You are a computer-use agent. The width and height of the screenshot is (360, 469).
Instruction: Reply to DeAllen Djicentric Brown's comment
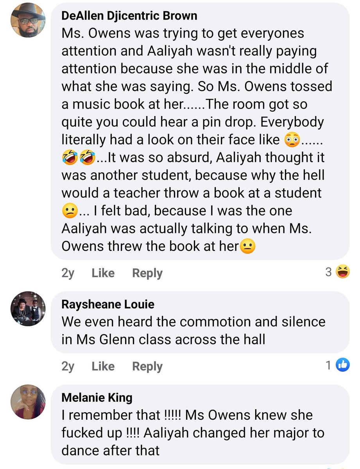(147, 273)
